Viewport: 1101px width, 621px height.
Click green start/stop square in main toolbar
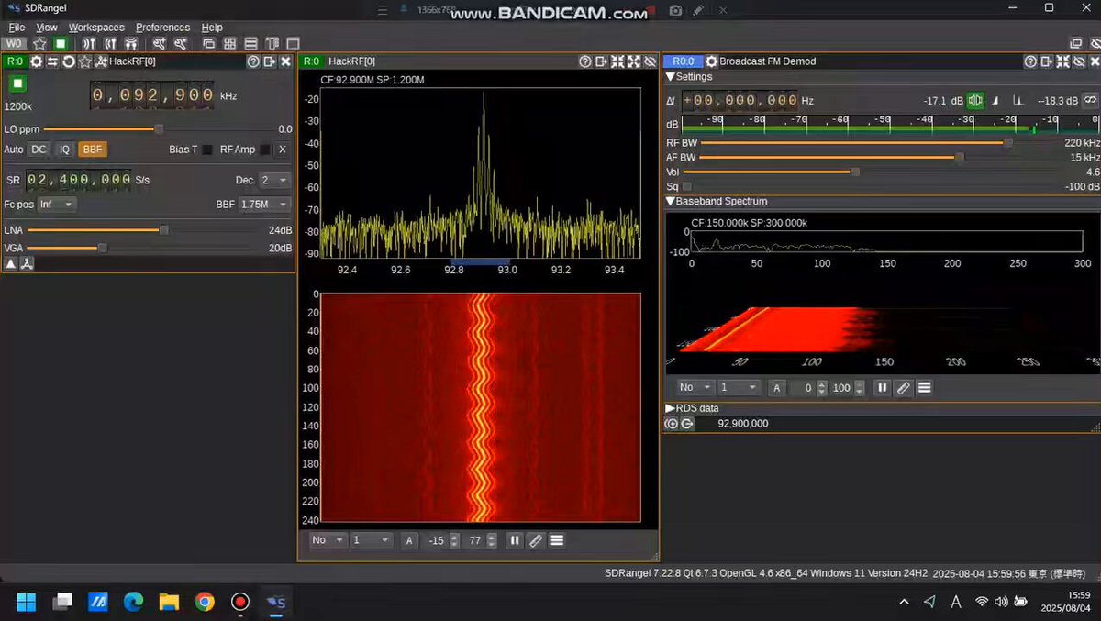coord(61,43)
